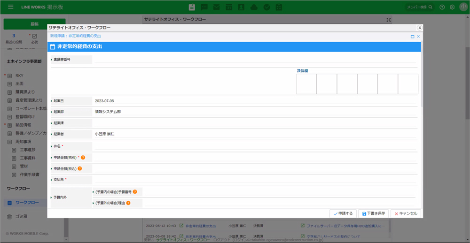This screenshot has height=243, width=470.
Task: Open the hamburger menu beside LINE WORKS
Action: coord(11,7)
